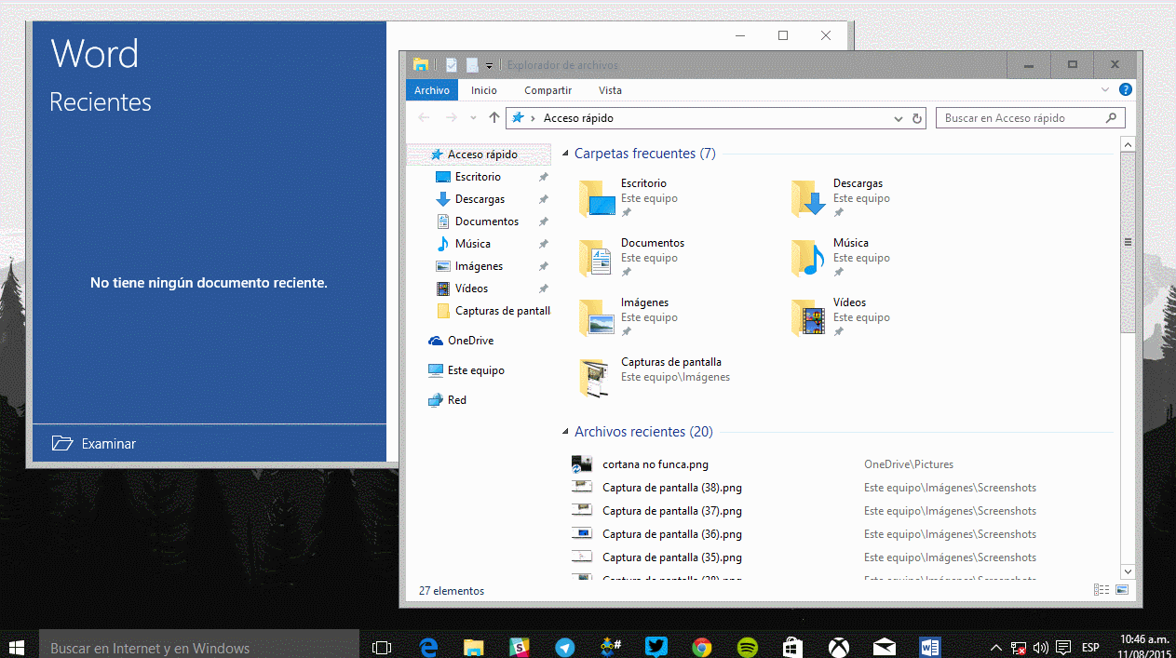
Task: Open Action Center notifications icon
Action: click(1063, 648)
